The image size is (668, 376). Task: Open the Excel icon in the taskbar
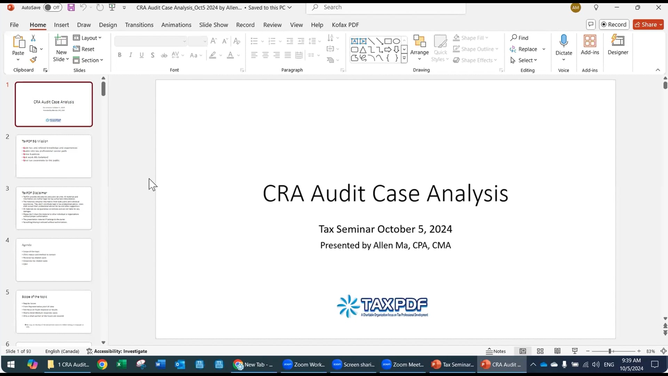(121, 365)
